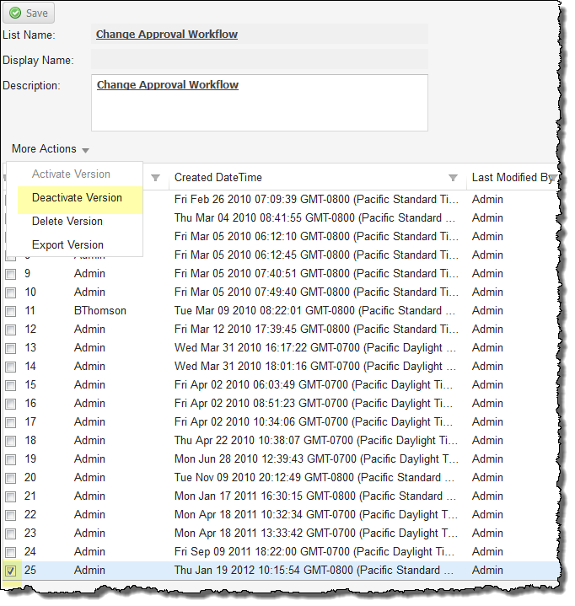
Task: Choose Delete Version option
Action: (67, 222)
